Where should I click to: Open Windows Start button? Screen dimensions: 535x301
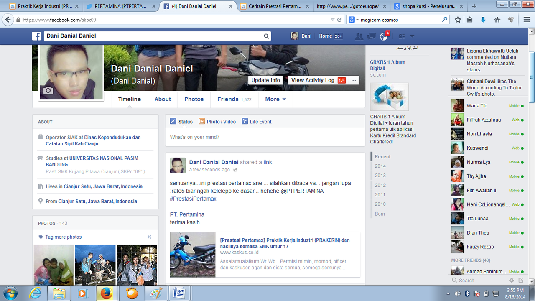click(x=10, y=293)
